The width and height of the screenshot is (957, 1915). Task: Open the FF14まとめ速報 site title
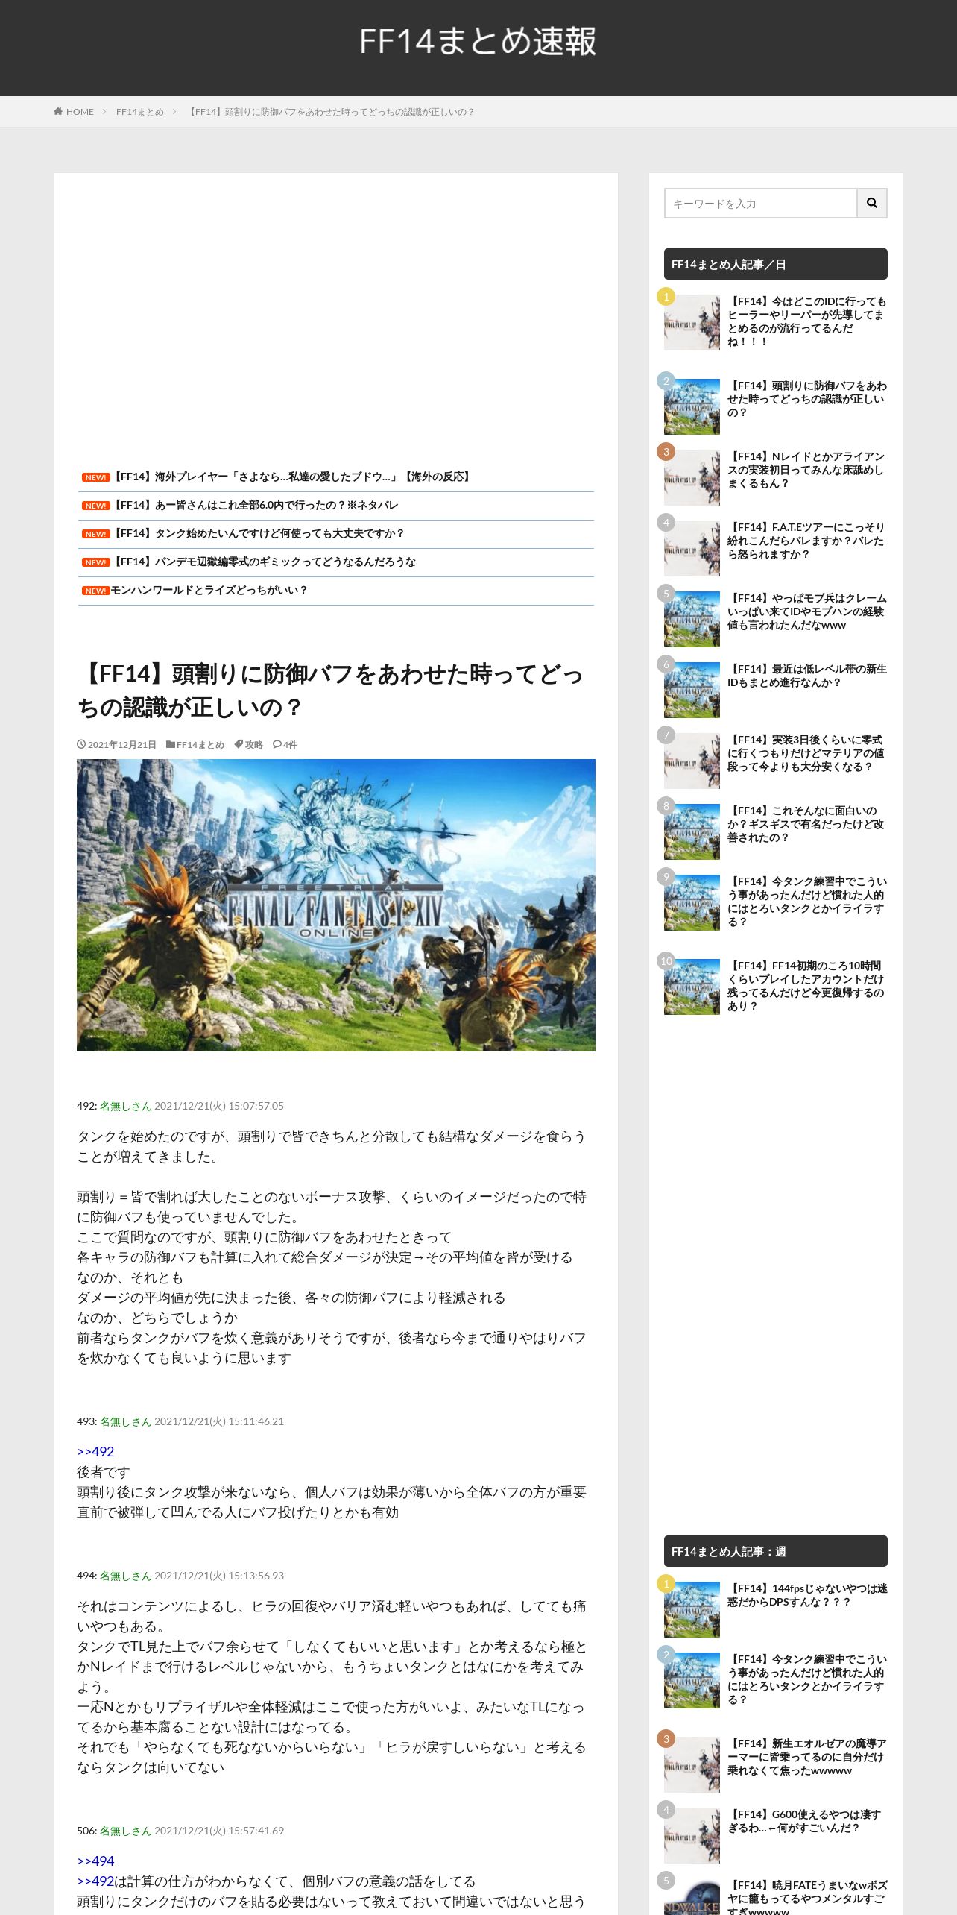[478, 41]
